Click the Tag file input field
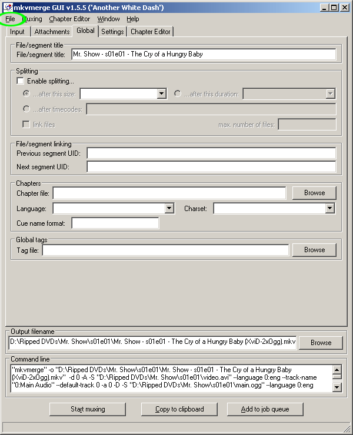 coord(165,250)
